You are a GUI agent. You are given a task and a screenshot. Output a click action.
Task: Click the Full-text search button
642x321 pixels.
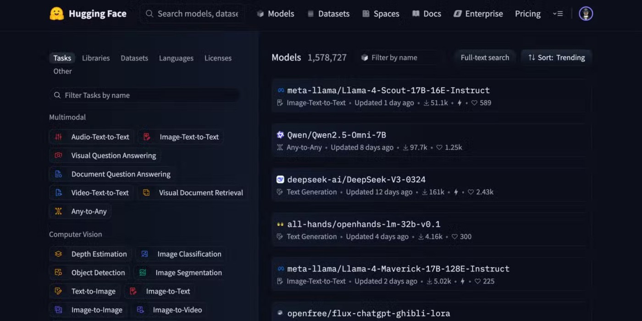485,58
